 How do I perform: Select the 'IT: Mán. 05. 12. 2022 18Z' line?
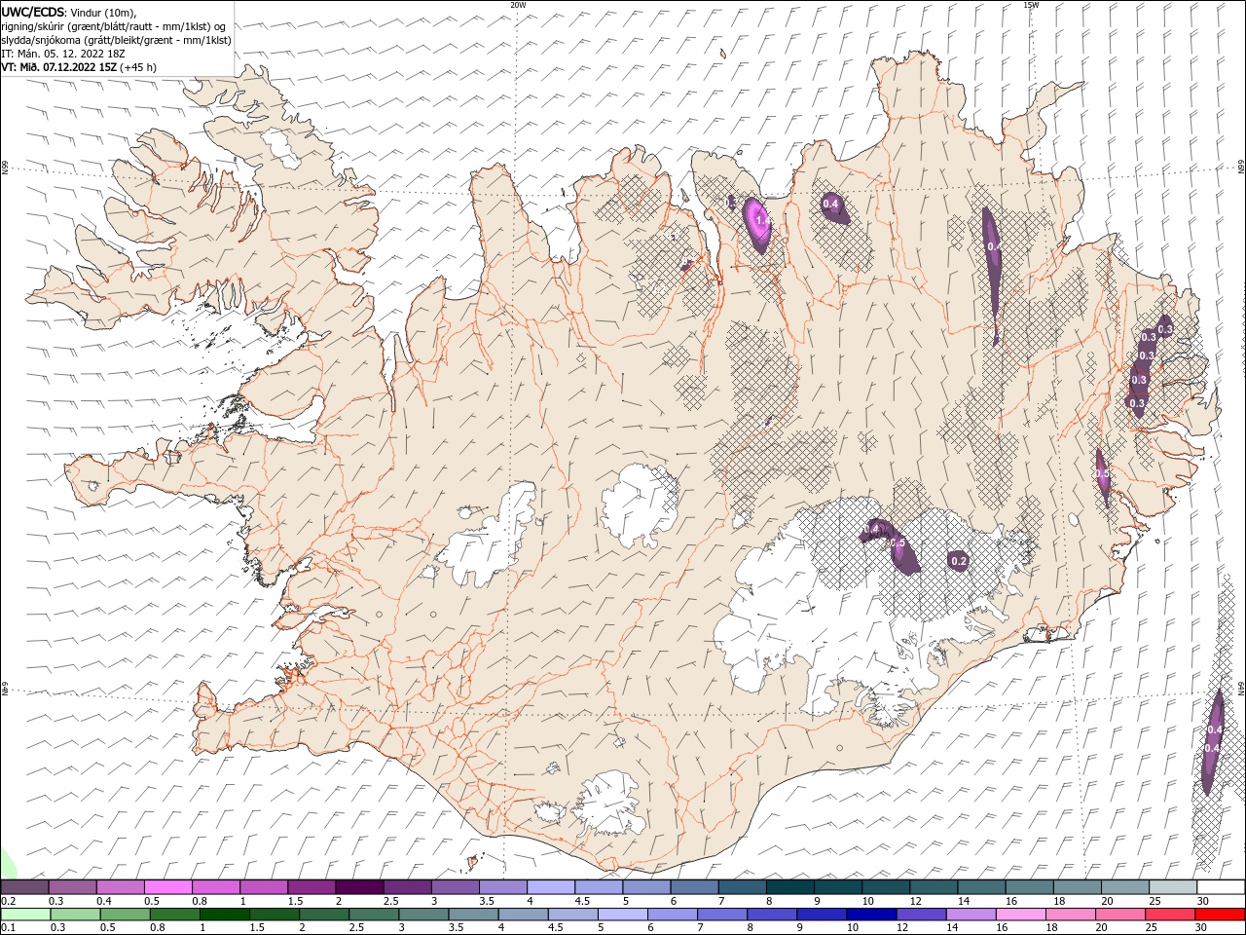click(63, 54)
